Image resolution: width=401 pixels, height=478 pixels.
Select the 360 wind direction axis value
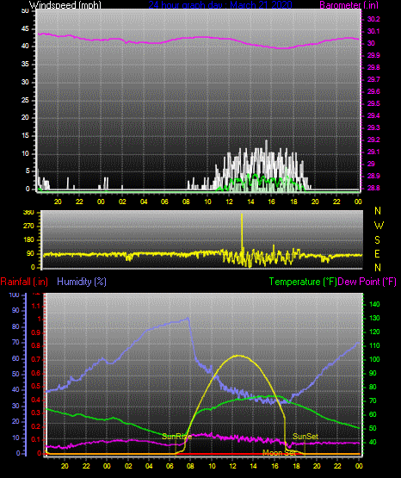(x=28, y=213)
